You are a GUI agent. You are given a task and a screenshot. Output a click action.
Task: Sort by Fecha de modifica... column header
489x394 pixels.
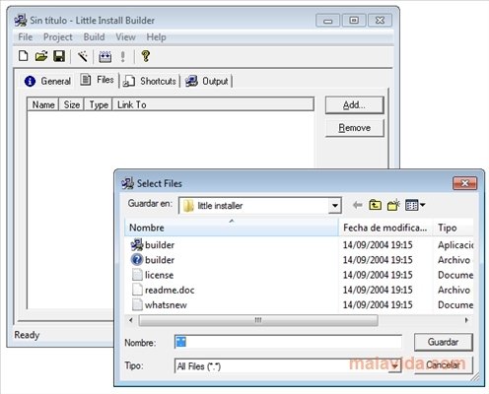coord(385,228)
